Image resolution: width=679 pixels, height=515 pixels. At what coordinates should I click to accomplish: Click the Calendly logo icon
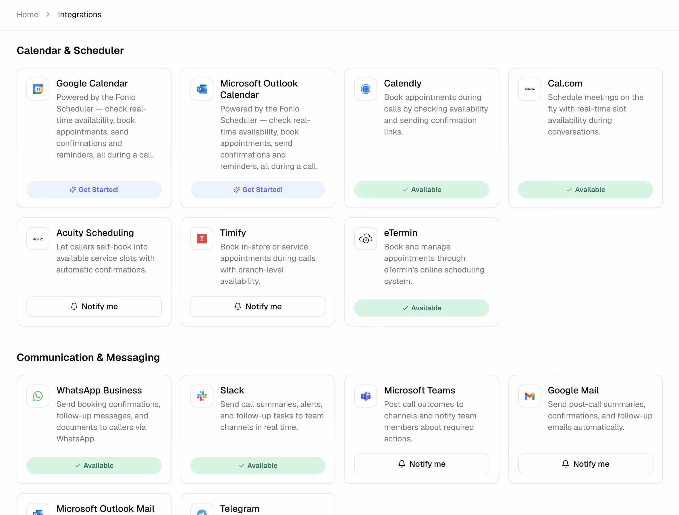click(x=365, y=89)
